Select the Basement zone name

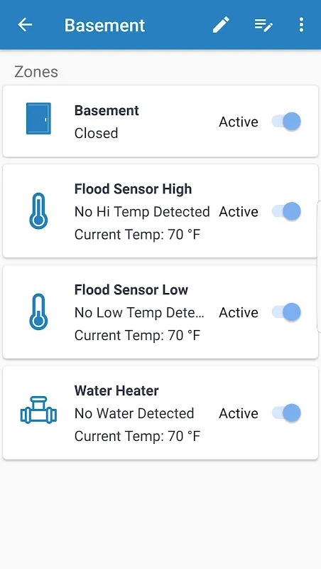tap(107, 110)
